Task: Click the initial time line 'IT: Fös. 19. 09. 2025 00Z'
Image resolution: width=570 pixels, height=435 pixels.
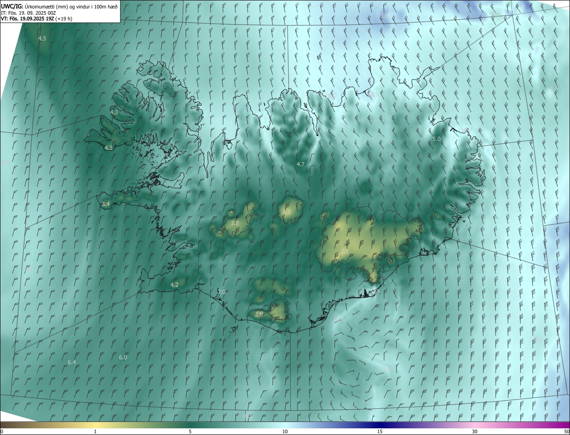Action: pyautogui.click(x=28, y=13)
